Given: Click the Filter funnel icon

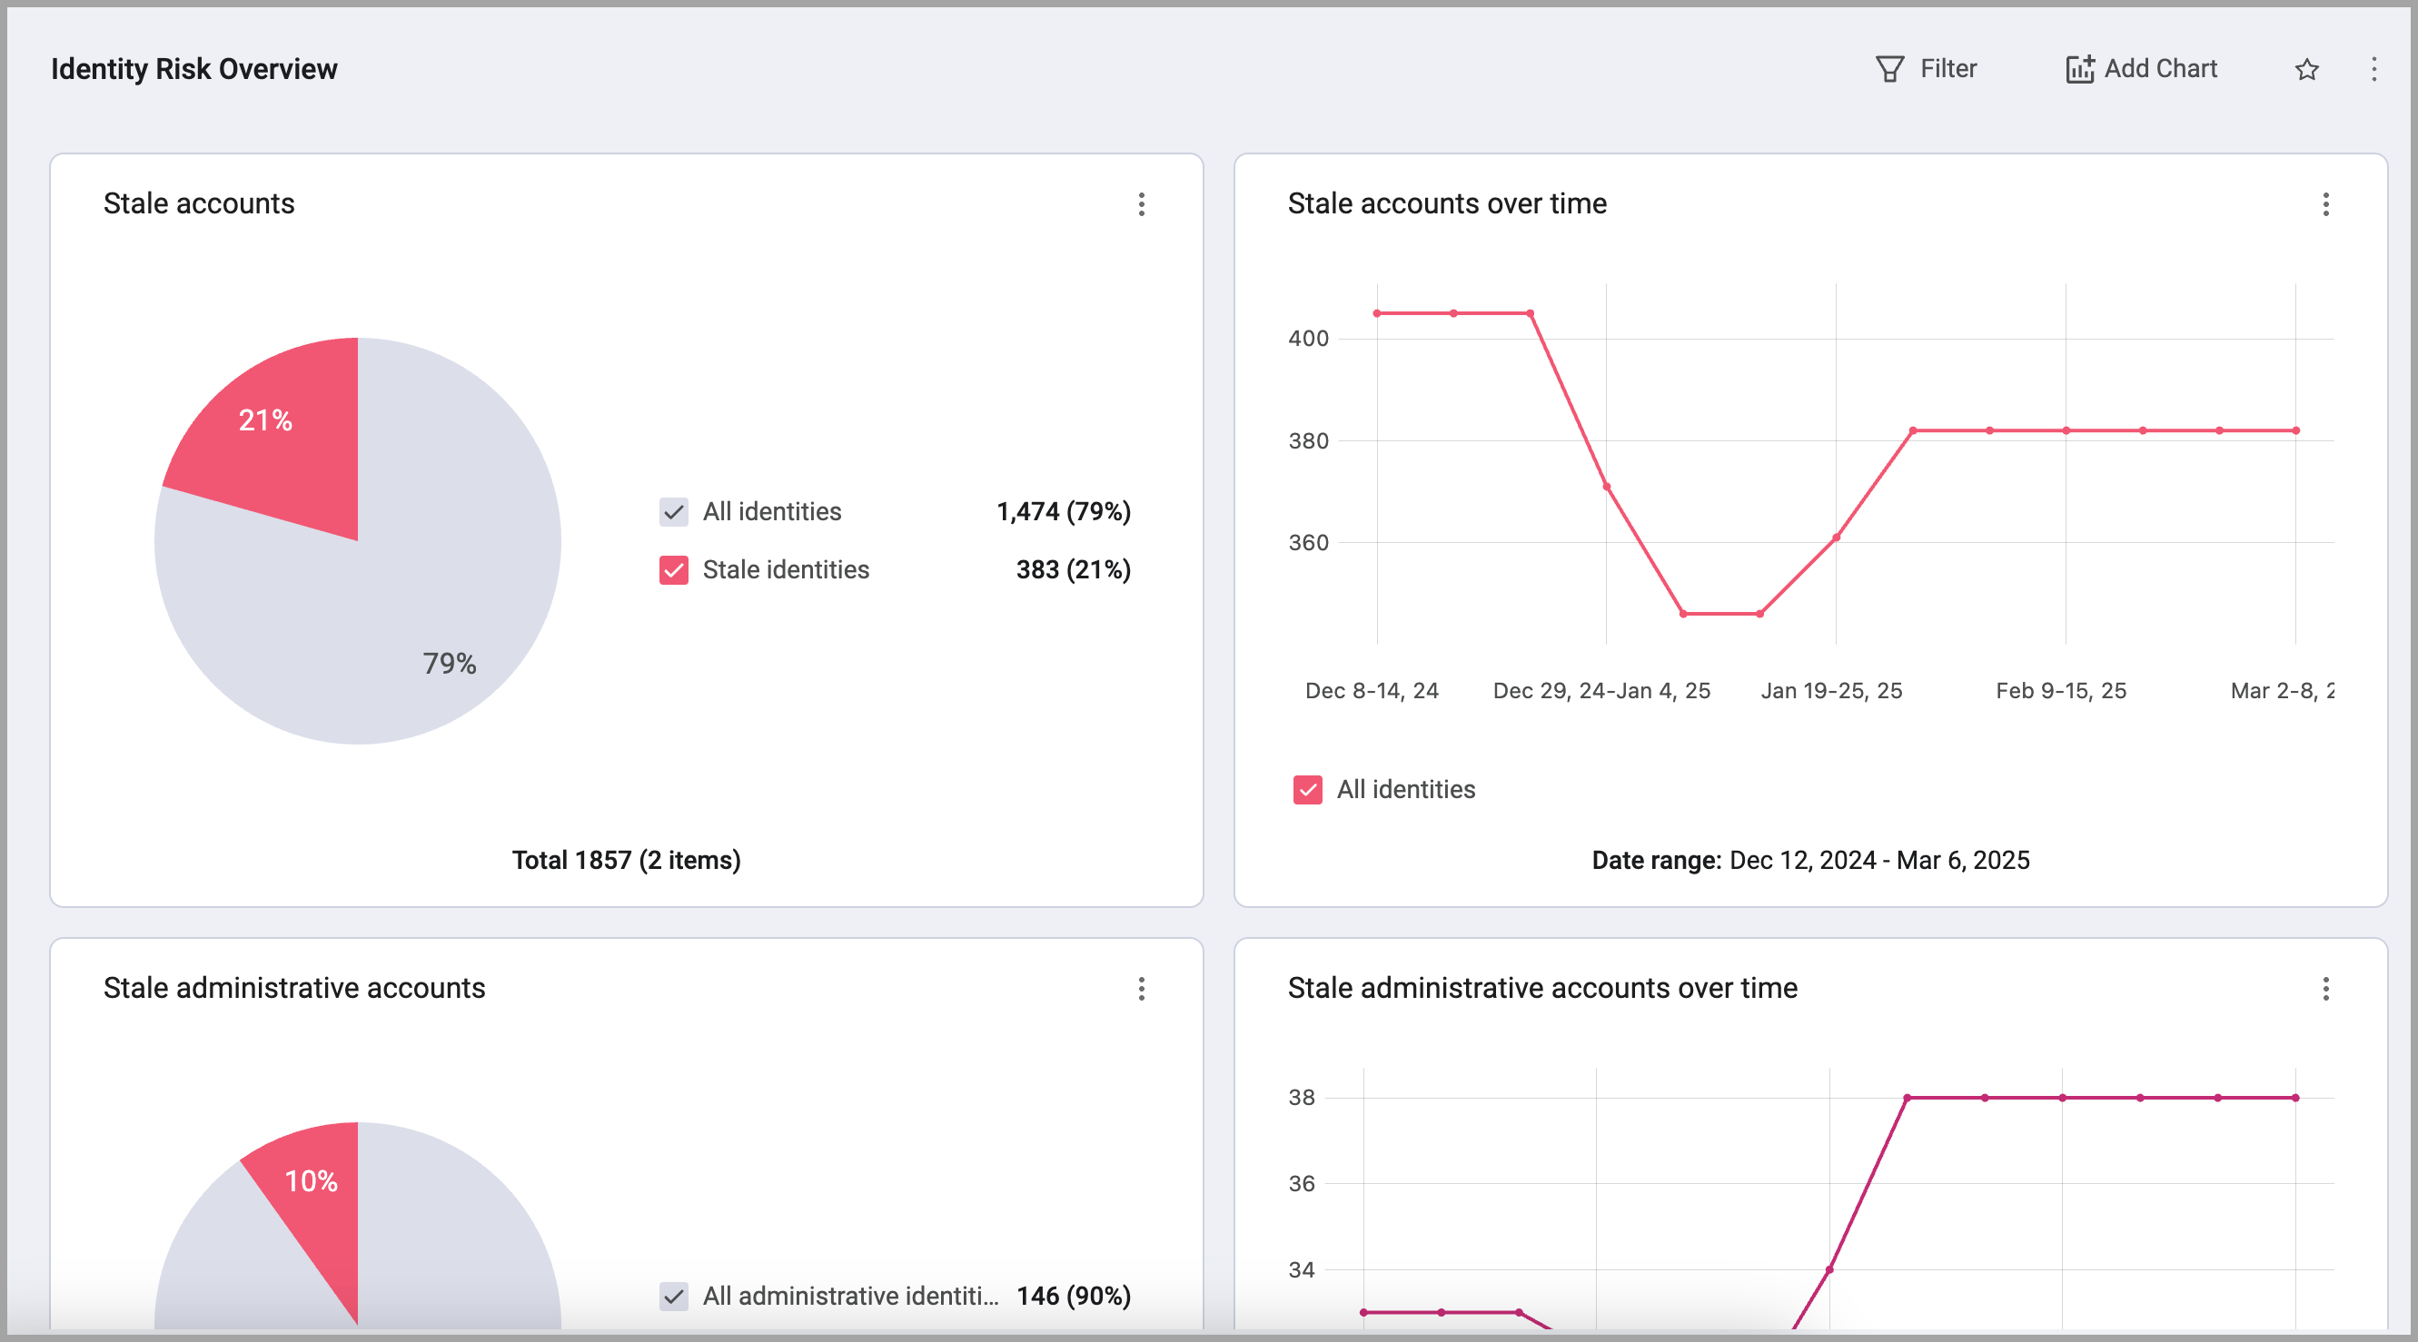Looking at the screenshot, I should coord(1888,68).
